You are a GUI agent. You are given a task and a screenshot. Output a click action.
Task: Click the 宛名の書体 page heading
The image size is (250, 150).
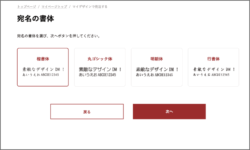tap(35, 19)
